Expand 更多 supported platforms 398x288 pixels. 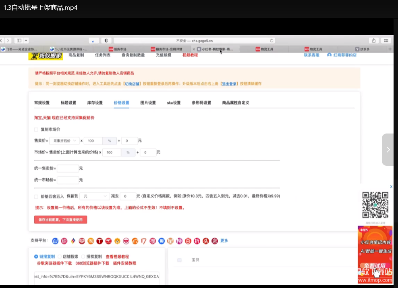[224, 241]
